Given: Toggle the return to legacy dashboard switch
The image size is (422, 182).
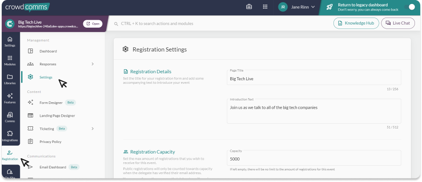Looking at the screenshot, I should (409, 7).
